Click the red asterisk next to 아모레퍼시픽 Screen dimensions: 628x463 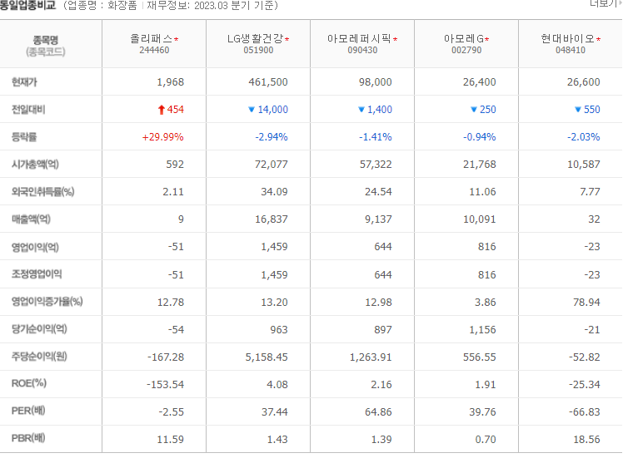(x=395, y=39)
